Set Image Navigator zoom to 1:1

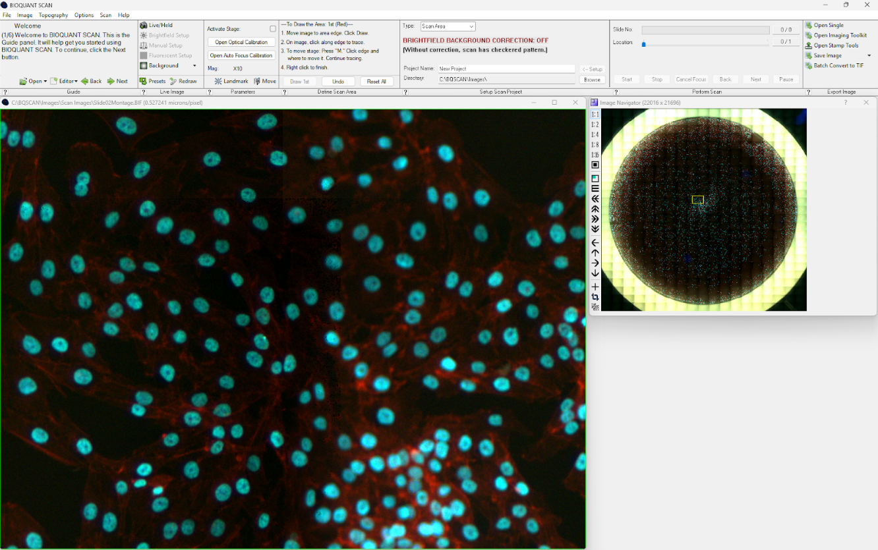coord(595,115)
